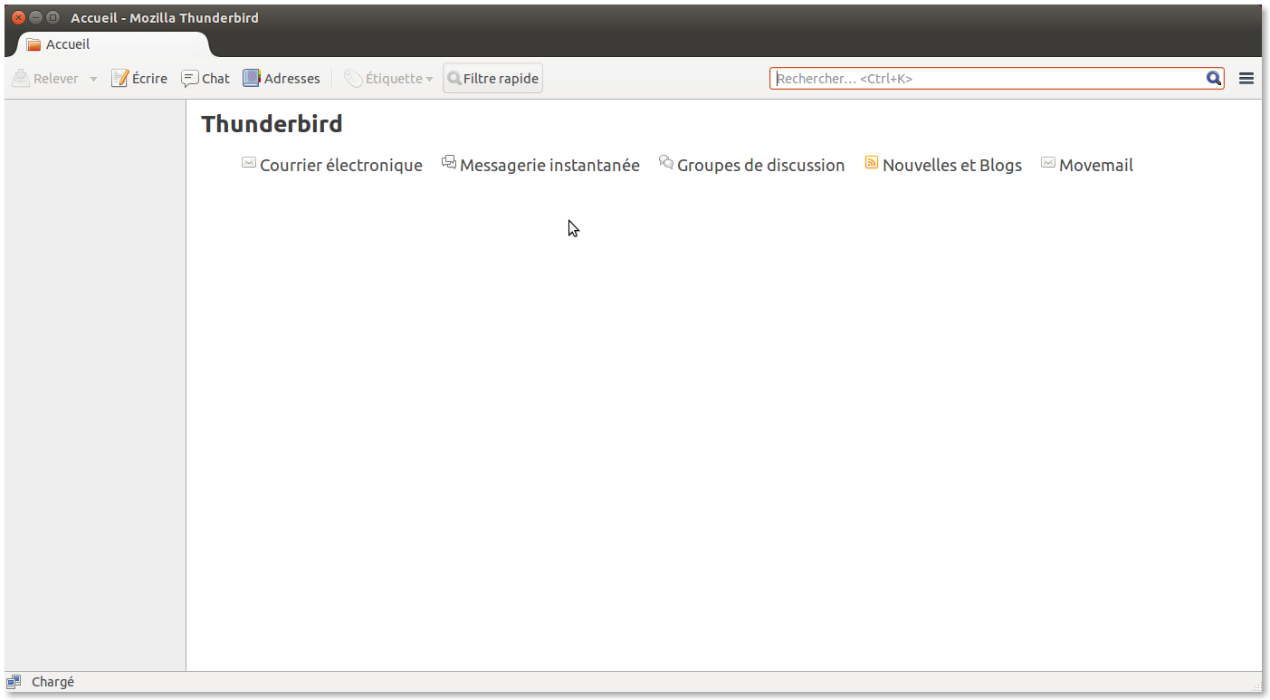Create a Movemail account
This screenshot has height=700, width=1270.
tap(1087, 165)
